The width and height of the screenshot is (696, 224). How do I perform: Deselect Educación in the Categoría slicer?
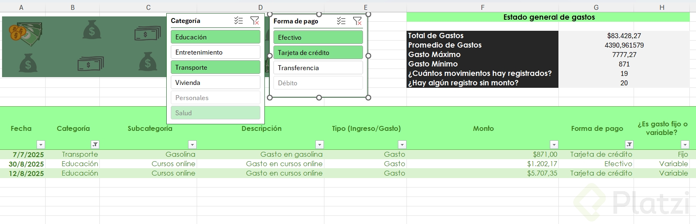click(215, 37)
